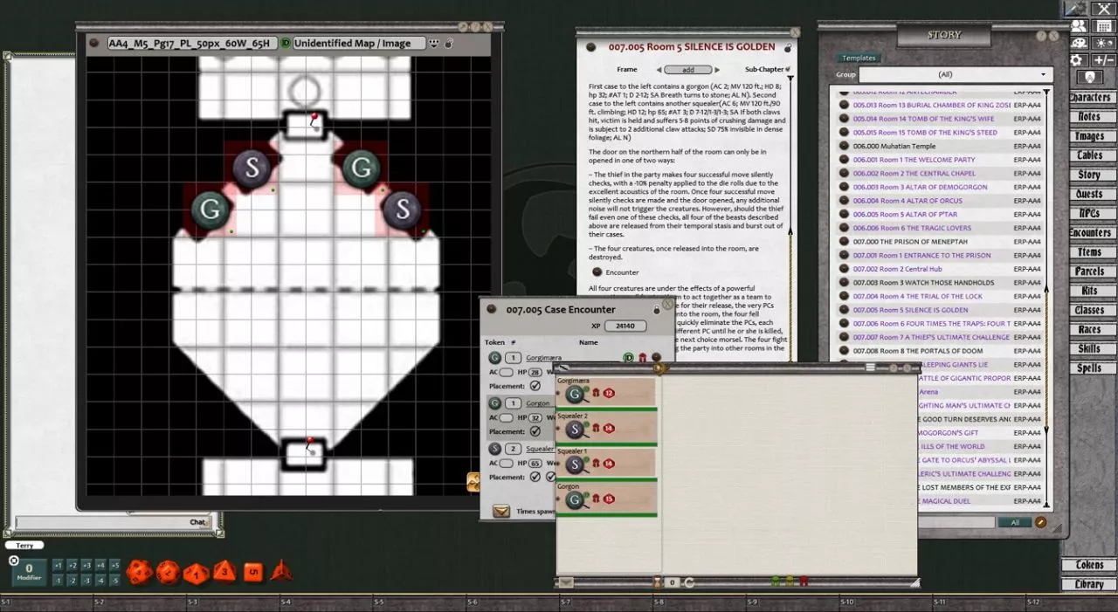Click Gorgimaera token icon in combat tracker

(574, 394)
